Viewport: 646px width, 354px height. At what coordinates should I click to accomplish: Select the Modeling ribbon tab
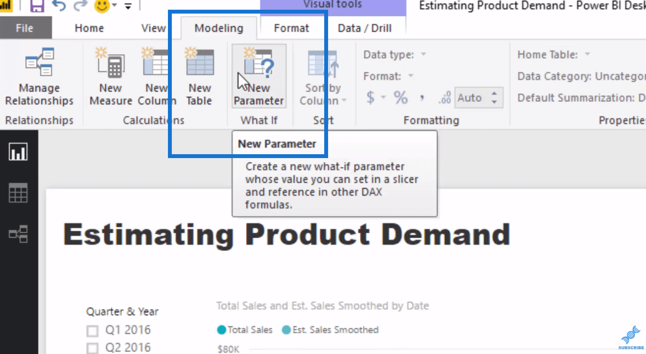click(219, 28)
